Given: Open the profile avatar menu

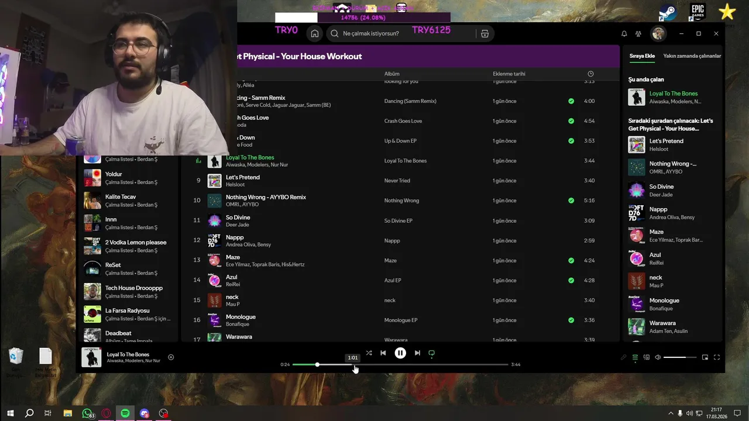Looking at the screenshot, I should [x=658, y=33].
